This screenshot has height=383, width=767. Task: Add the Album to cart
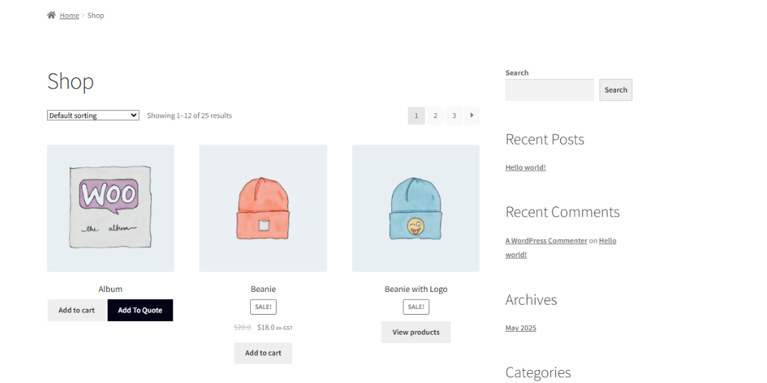tap(76, 310)
